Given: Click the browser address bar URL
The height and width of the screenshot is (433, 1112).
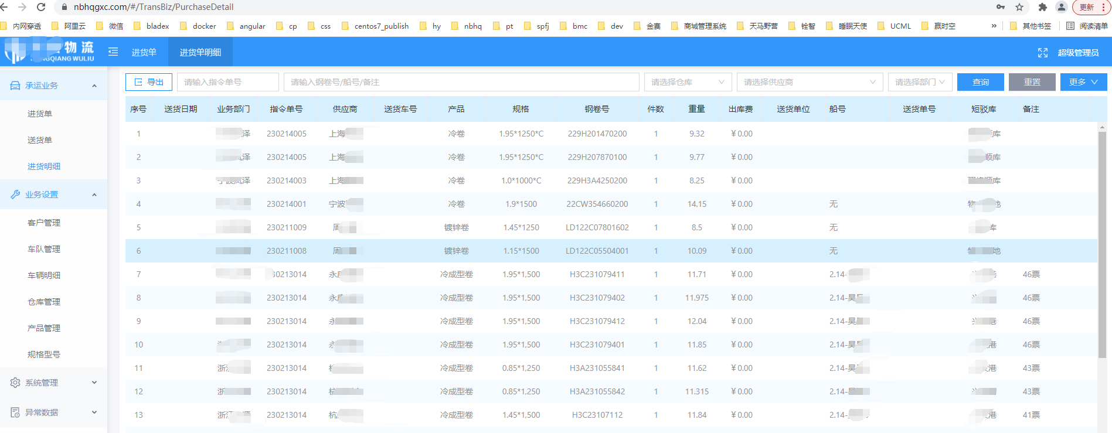Looking at the screenshot, I should pyautogui.click(x=154, y=7).
